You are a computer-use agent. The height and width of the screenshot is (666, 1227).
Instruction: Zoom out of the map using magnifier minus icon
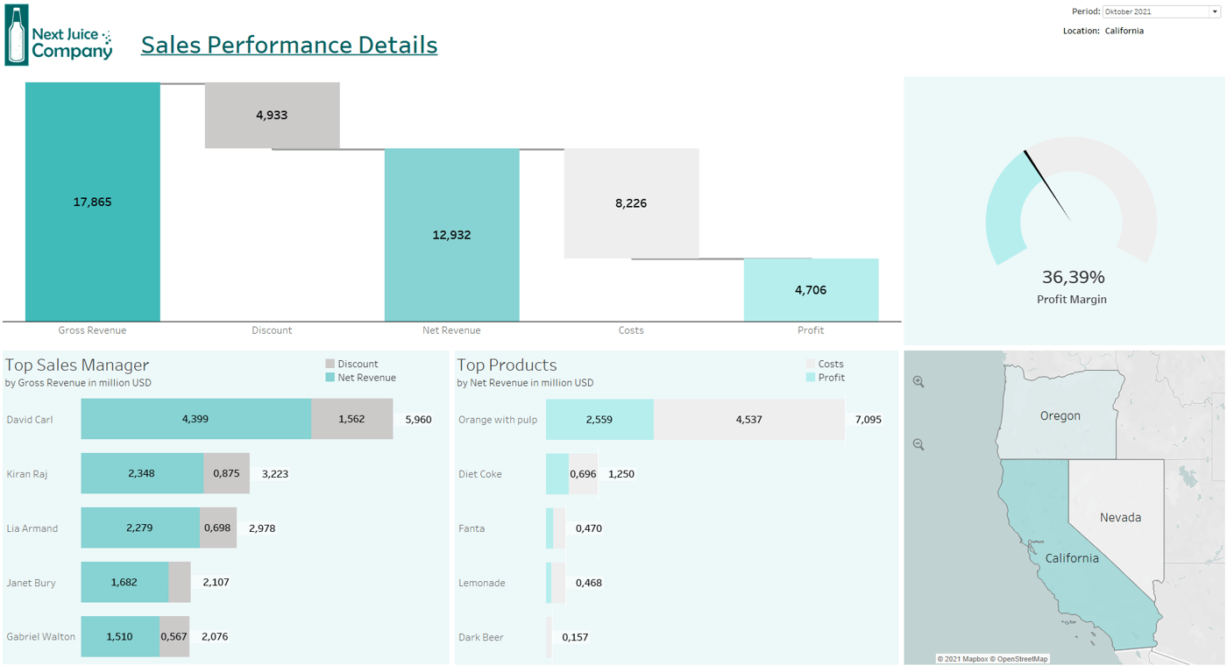918,444
